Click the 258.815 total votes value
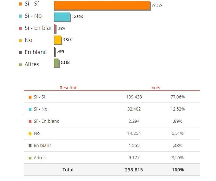This screenshot has height=181, width=216. pyautogui.click(x=134, y=170)
